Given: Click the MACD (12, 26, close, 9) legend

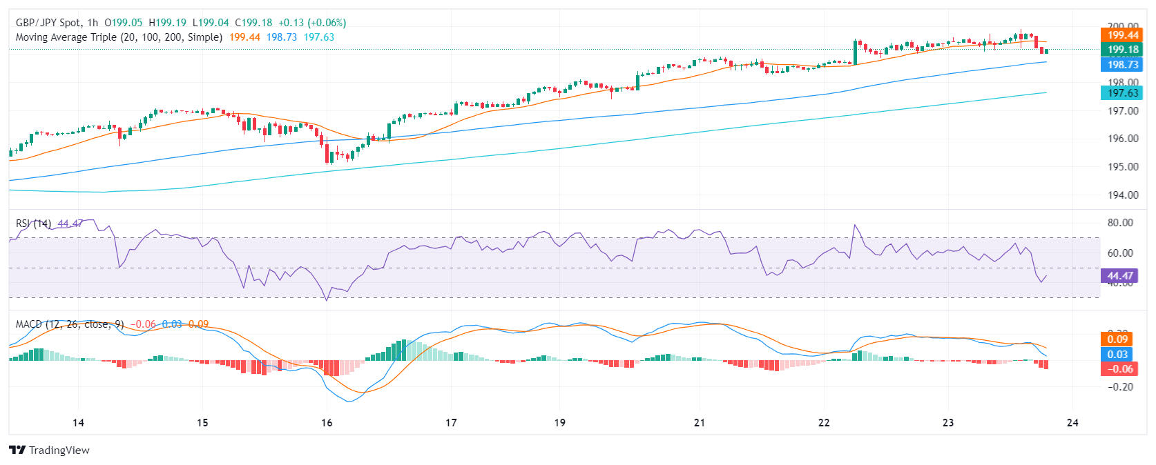Looking at the screenshot, I should (x=70, y=324).
